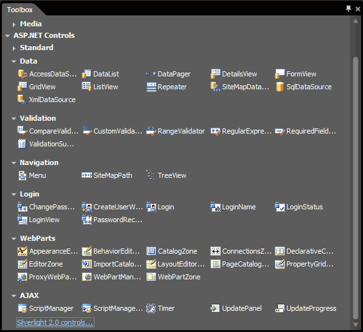Click the 'PasswordRec...' item label

pyautogui.click(x=118, y=220)
